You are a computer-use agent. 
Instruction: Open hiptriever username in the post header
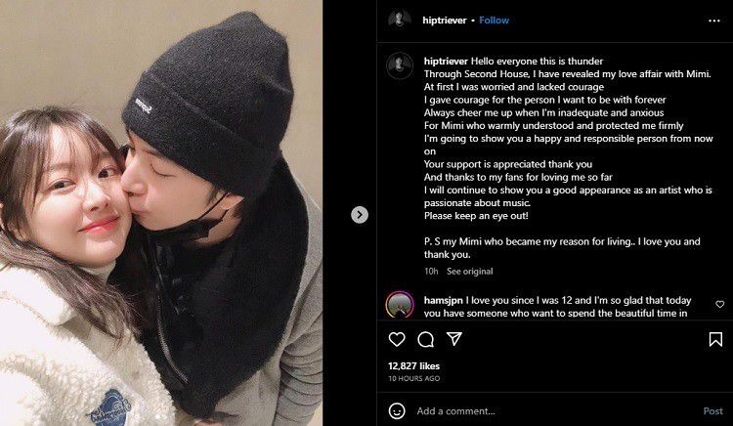tap(444, 20)
